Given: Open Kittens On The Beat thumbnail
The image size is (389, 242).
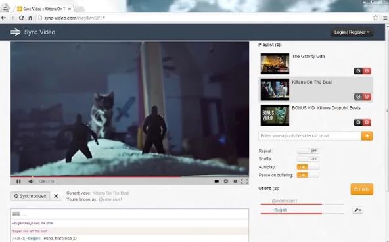Looking at the screenshot, I should 275,89.
